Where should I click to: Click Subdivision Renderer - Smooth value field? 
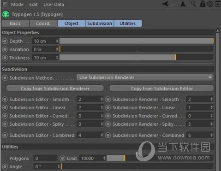200,100
